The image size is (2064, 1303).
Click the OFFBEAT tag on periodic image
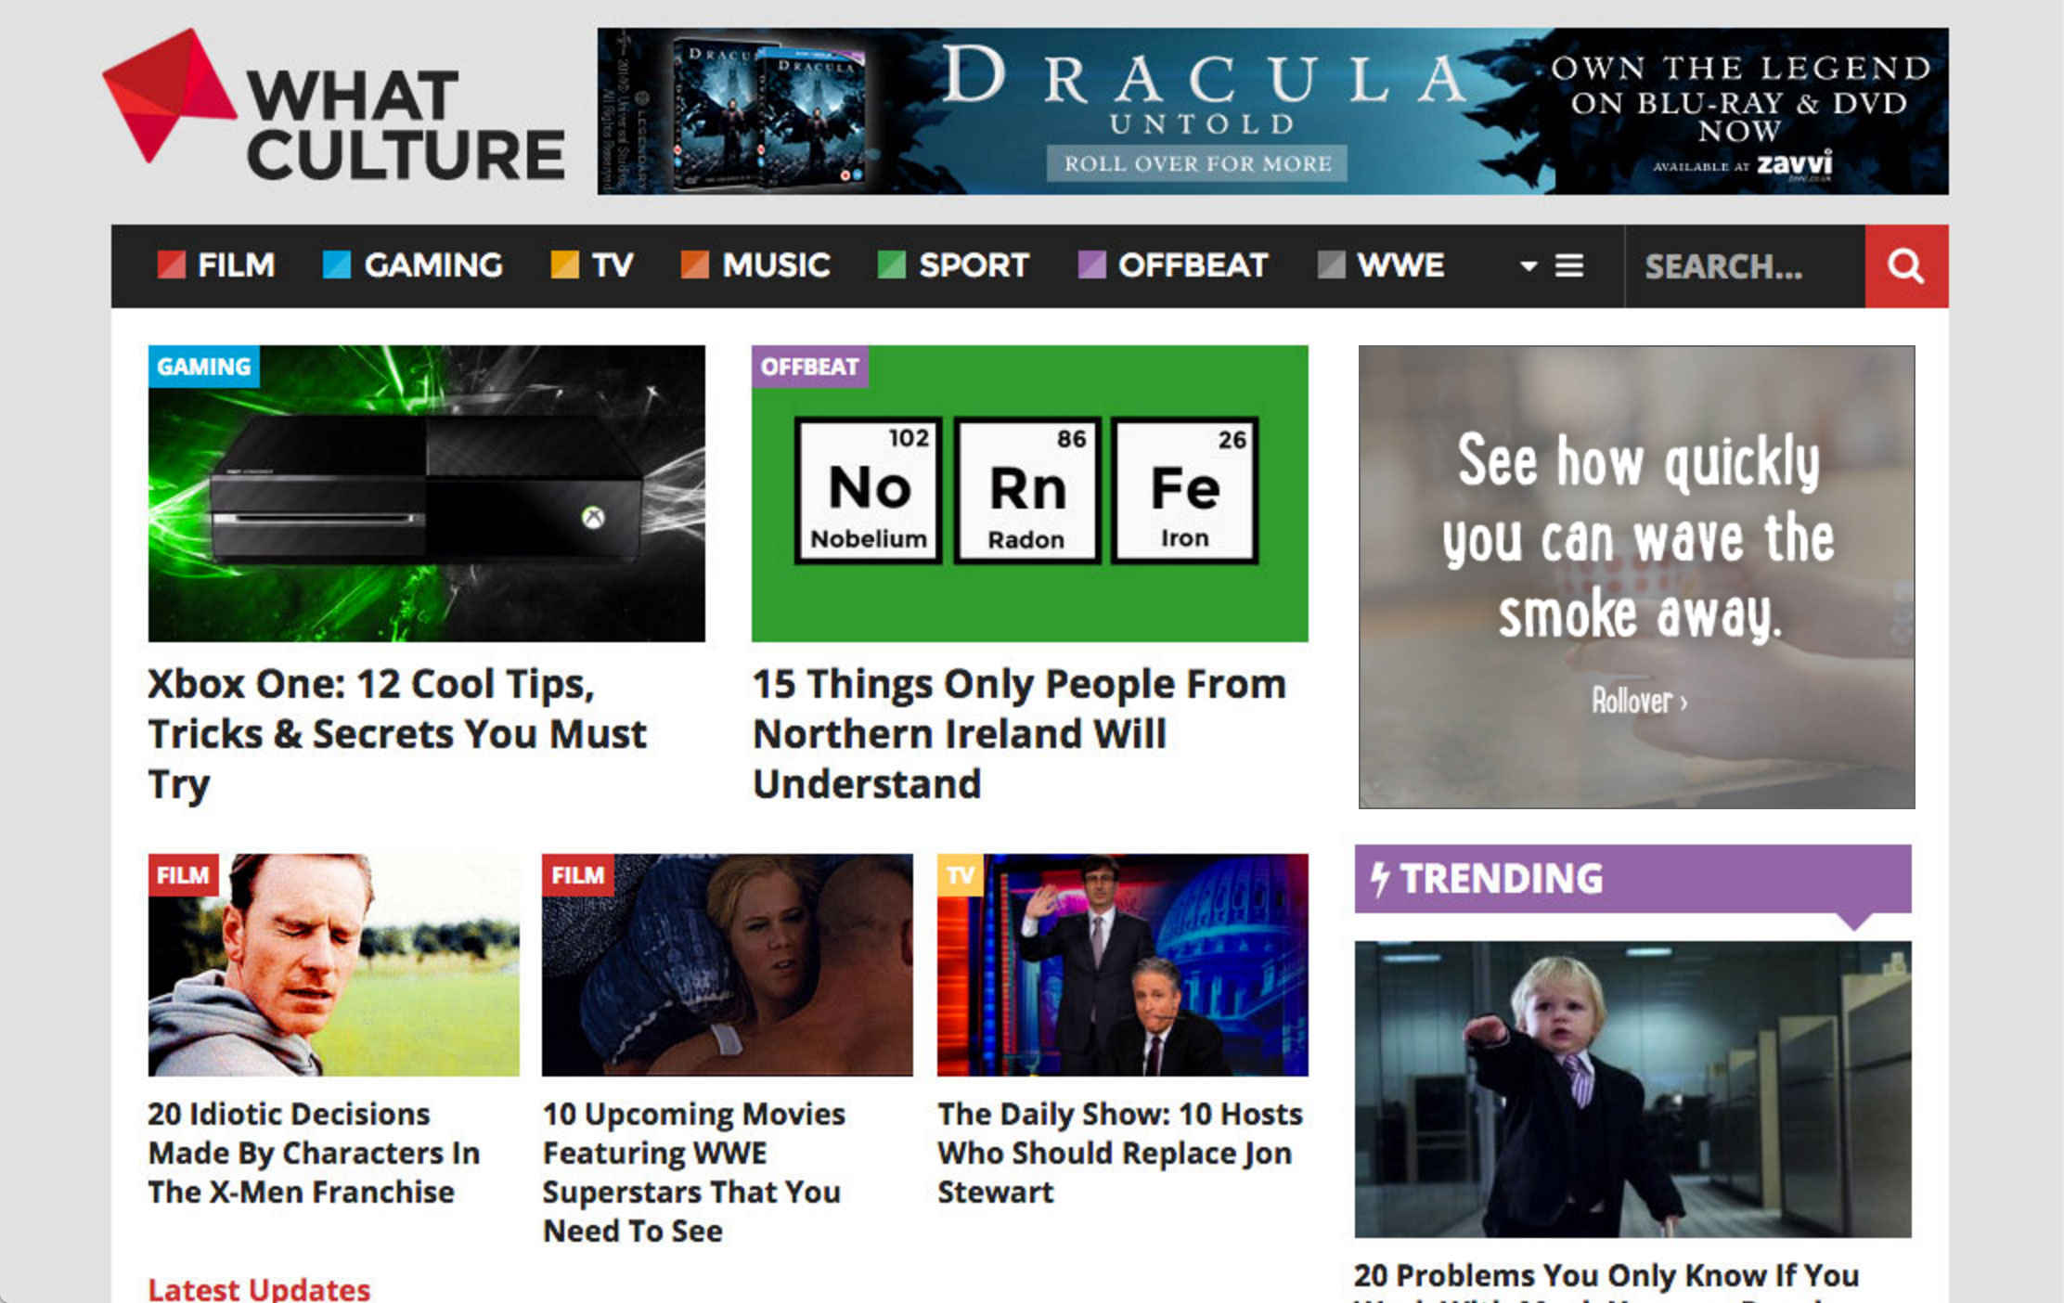[809, 367]
